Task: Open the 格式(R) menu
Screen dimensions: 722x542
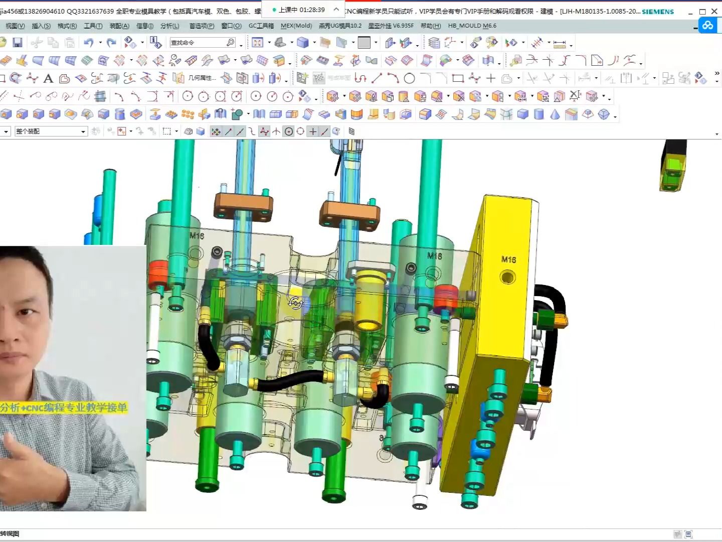Action: pyautogui.click(x=67, y=26)
